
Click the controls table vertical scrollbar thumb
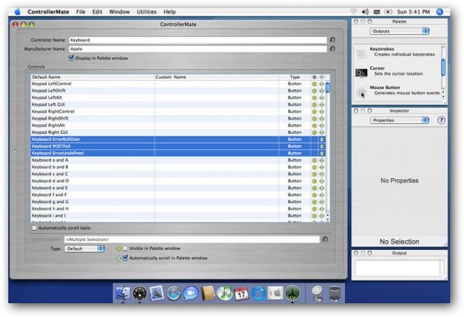pos(327,88)
